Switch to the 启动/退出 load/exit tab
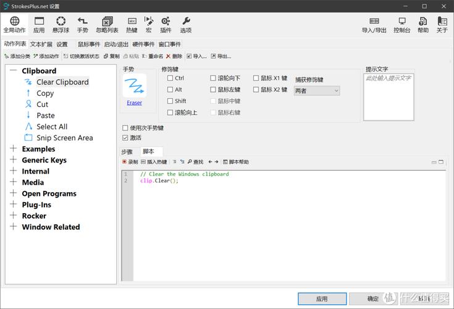454x309 pixels. pyautogui.click(x=116, y=44)
